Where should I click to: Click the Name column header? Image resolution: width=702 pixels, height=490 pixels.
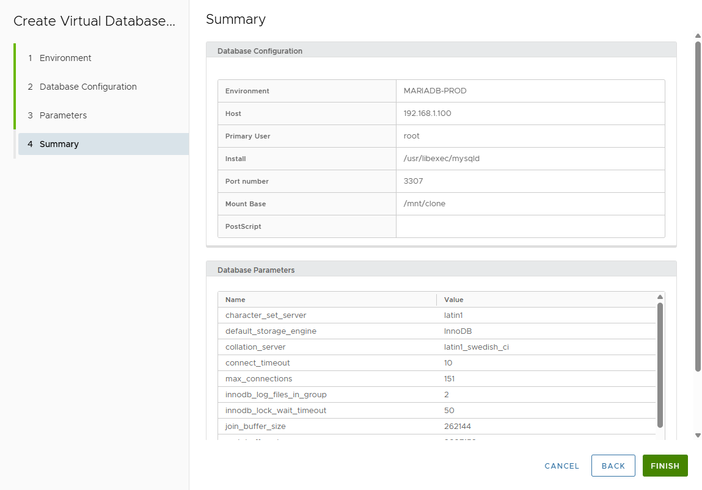coord(235,300)
